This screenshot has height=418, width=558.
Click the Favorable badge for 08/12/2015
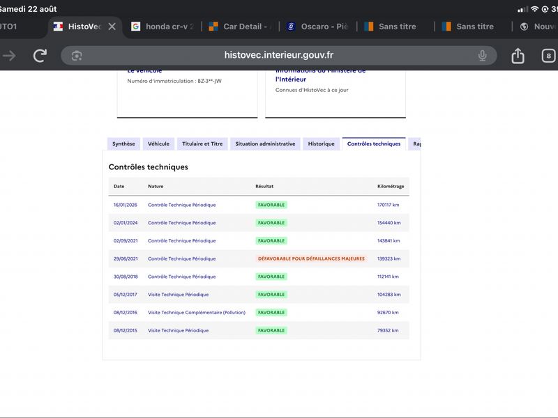click(x=271, y=330)
